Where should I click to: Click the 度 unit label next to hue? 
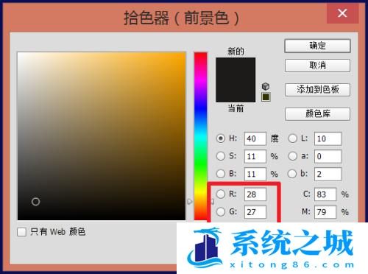click(x=275, y=138)
